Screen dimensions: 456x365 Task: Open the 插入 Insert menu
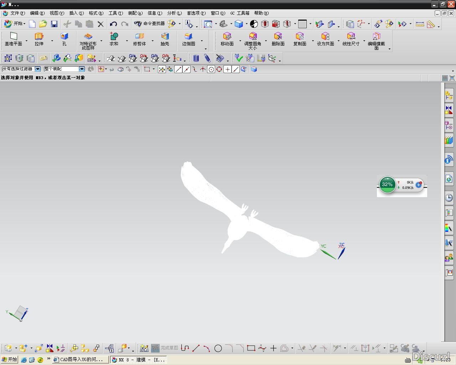[76, 13]
